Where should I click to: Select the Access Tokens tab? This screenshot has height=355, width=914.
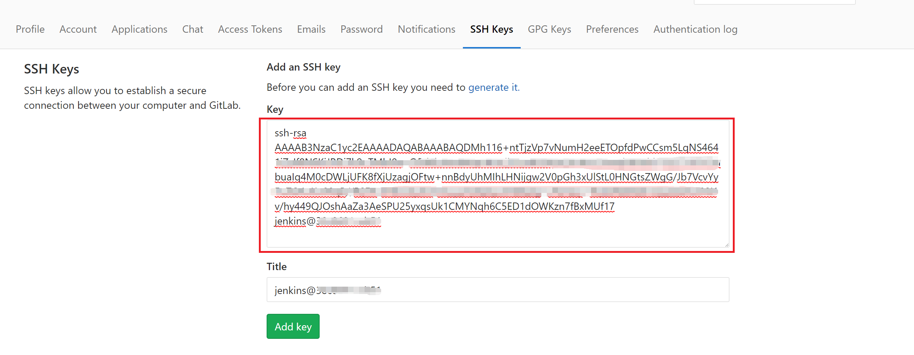click(250, 29)
